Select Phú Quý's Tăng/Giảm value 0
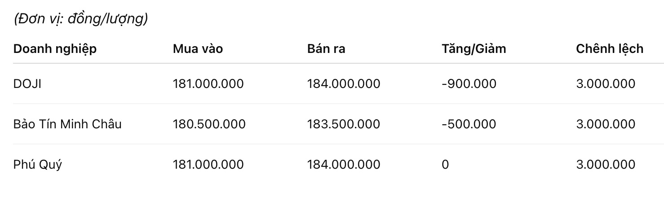The height and width of the screenshot is (201, 664). 445,164
